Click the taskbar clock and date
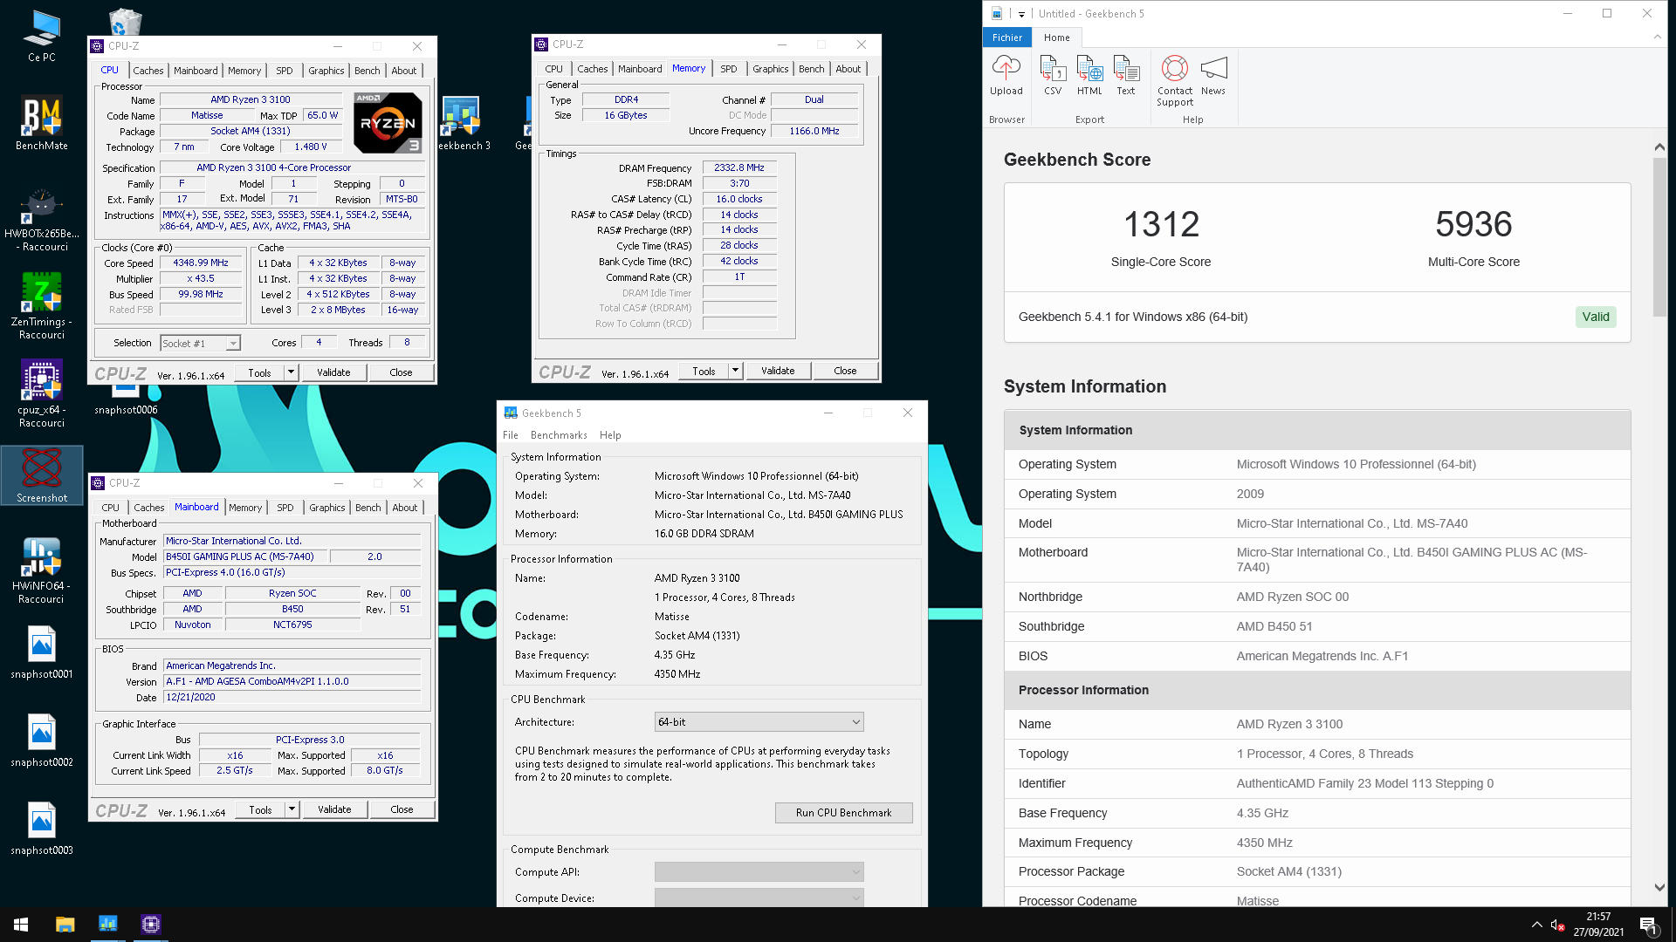 1598,925
